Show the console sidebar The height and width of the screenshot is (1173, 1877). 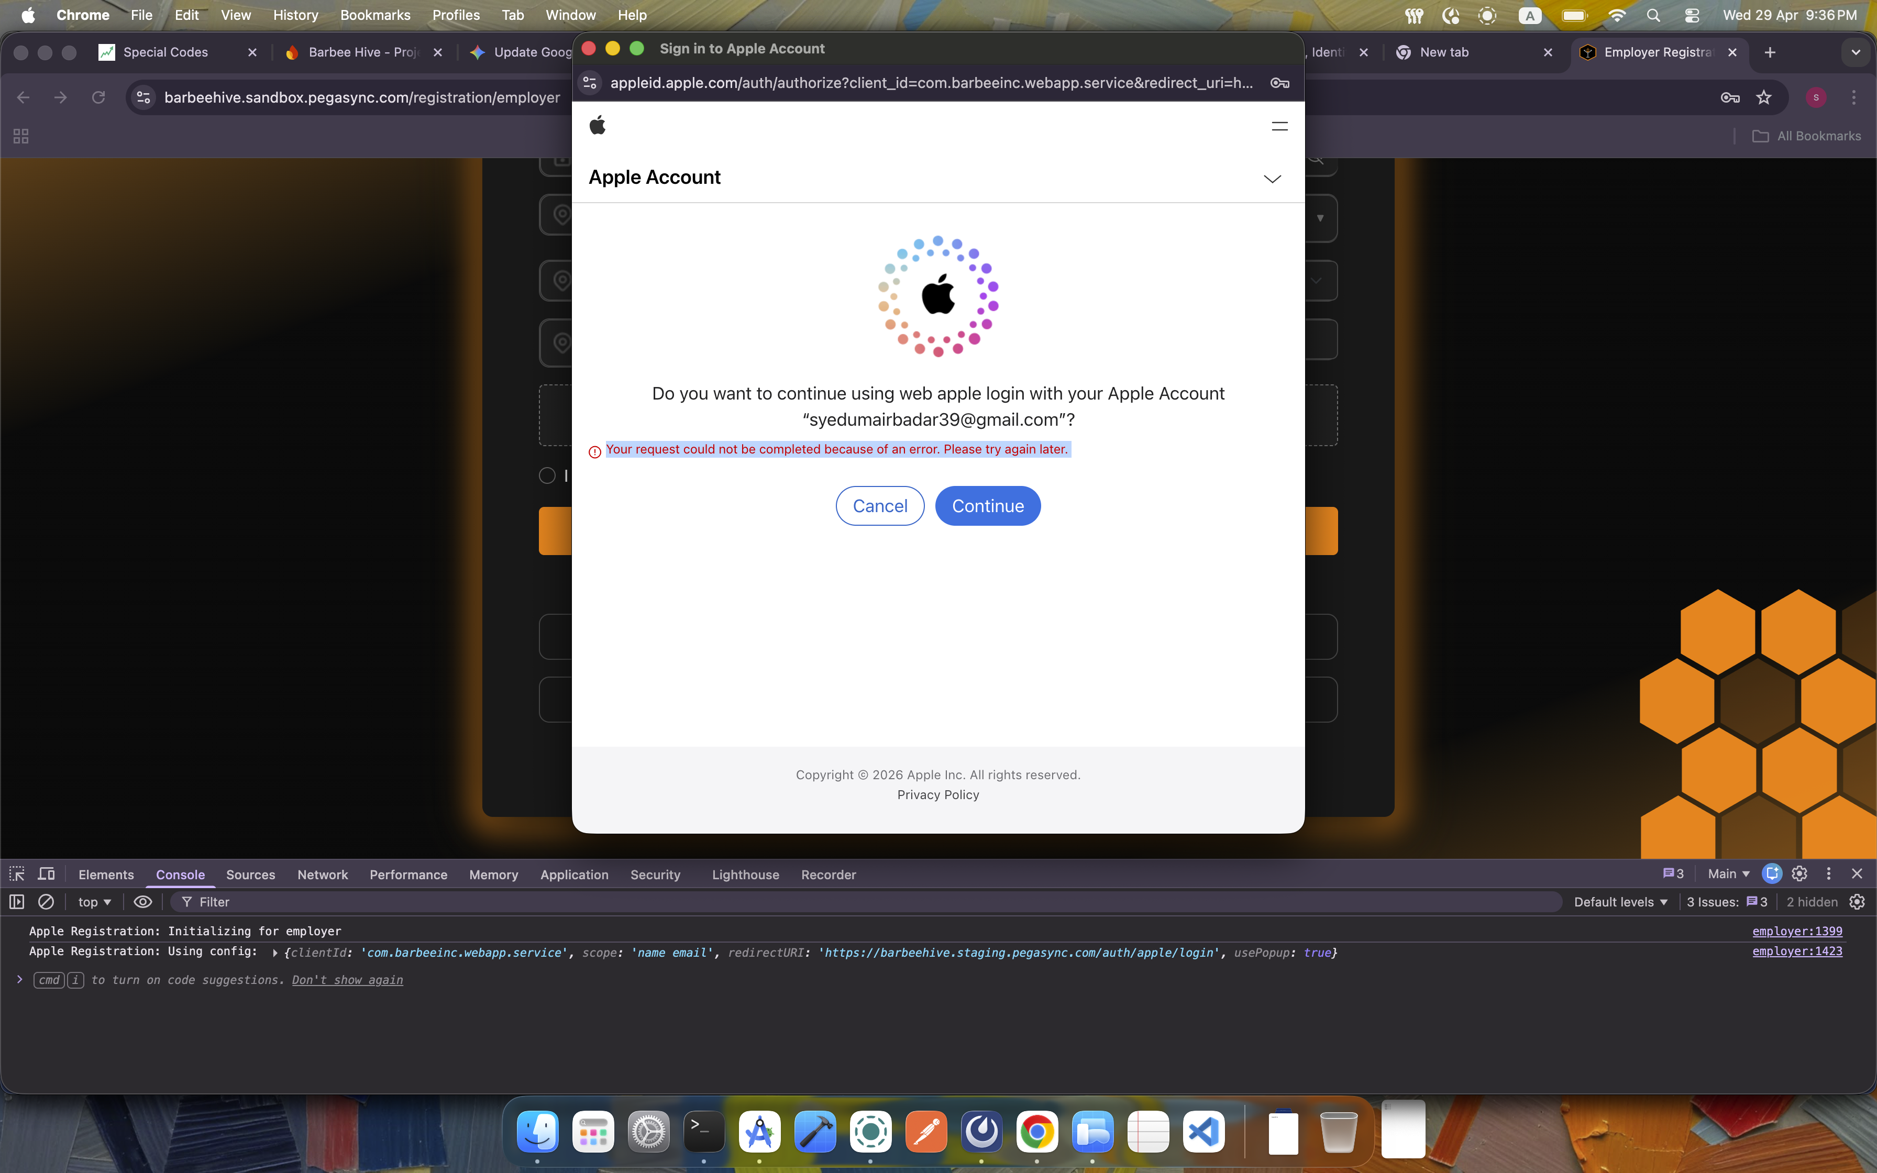(16, 901)
